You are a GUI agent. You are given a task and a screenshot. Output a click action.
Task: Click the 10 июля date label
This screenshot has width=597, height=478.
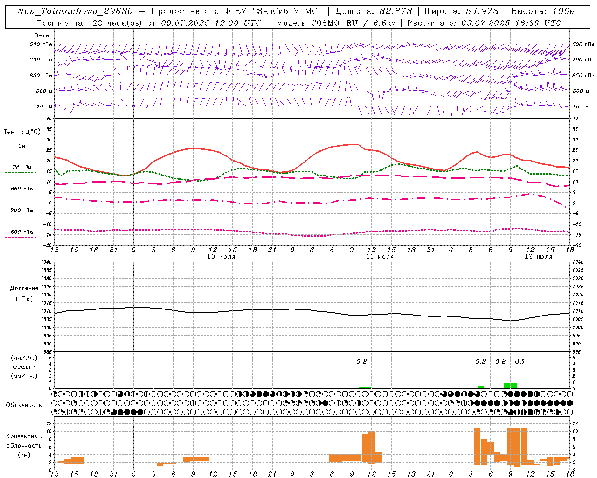click(221, 257)
